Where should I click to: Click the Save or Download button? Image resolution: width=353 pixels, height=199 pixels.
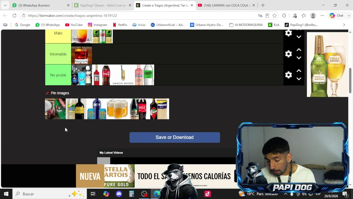point(175,137)
